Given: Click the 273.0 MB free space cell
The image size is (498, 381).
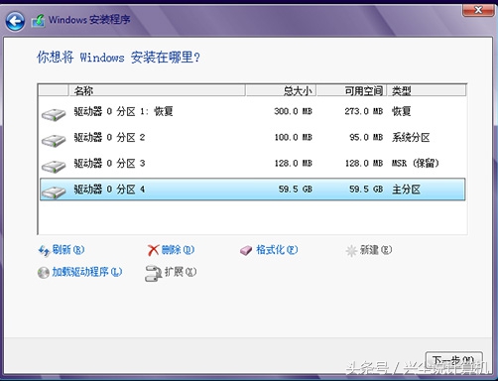Looking at the screenshot, I should click(364, 111).
